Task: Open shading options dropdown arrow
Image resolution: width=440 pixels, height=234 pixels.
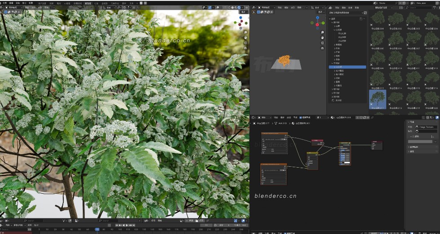Action: pyautogui.click(x=243, y=8)
